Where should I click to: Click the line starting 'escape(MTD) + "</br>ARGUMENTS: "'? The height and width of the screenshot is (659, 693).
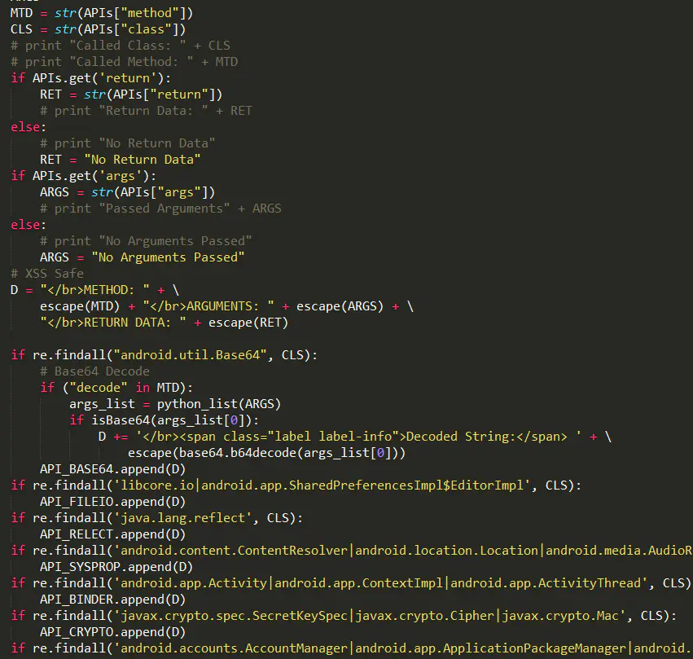[226, 306]
